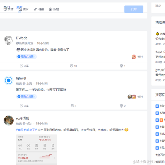
Task: Open the featured post starting jym,车
Action: tap(160, 72)
